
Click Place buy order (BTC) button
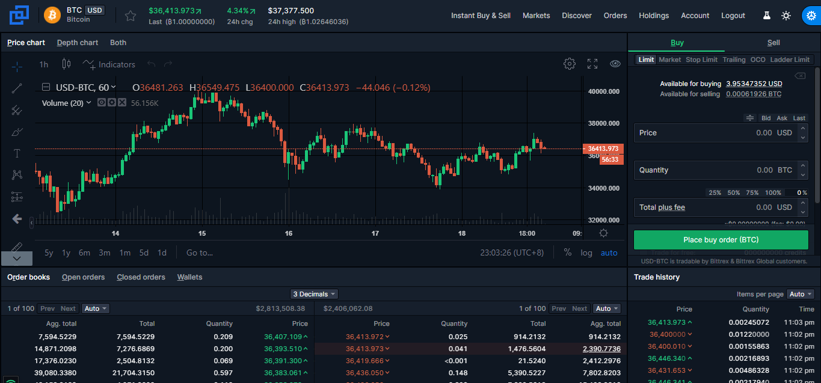721,240
